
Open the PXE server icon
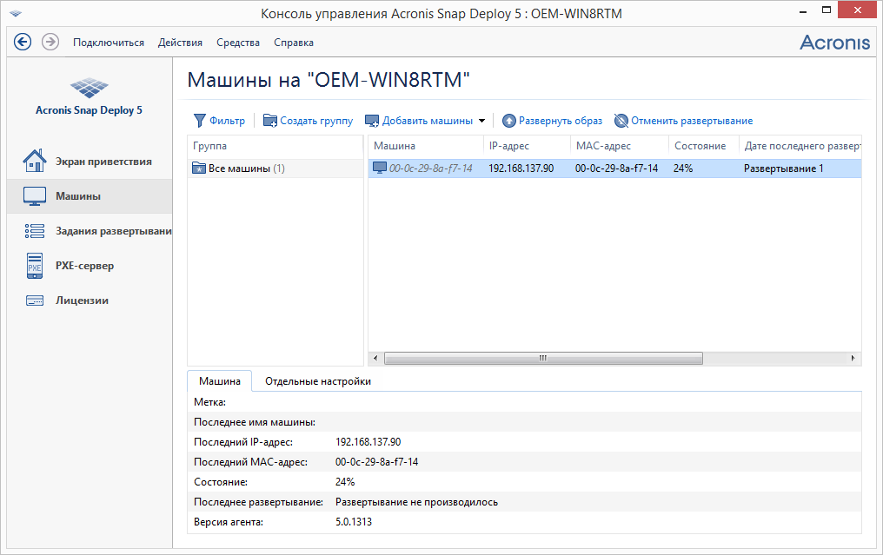pyautogui.click(x=35, y=266)
